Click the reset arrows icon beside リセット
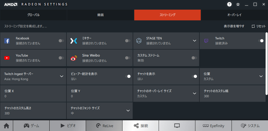The width and height of the screenshot is (268, 131). [x=253, y=26]
